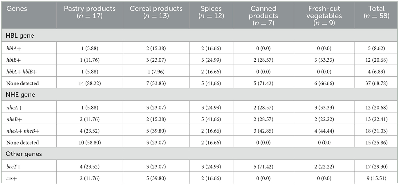The height and width of the screenshot is (185, 399).
Task: Select the "Fresh-cut vegetables (n = 9)" header
Action: (x=324, y=16)
